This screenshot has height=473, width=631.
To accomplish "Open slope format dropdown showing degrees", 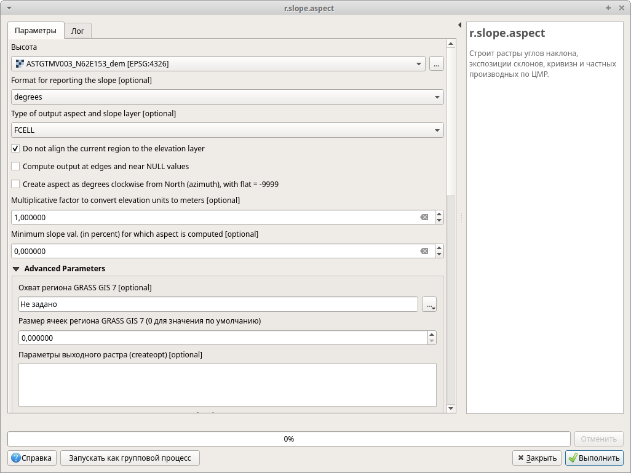I will click(227, 97).
